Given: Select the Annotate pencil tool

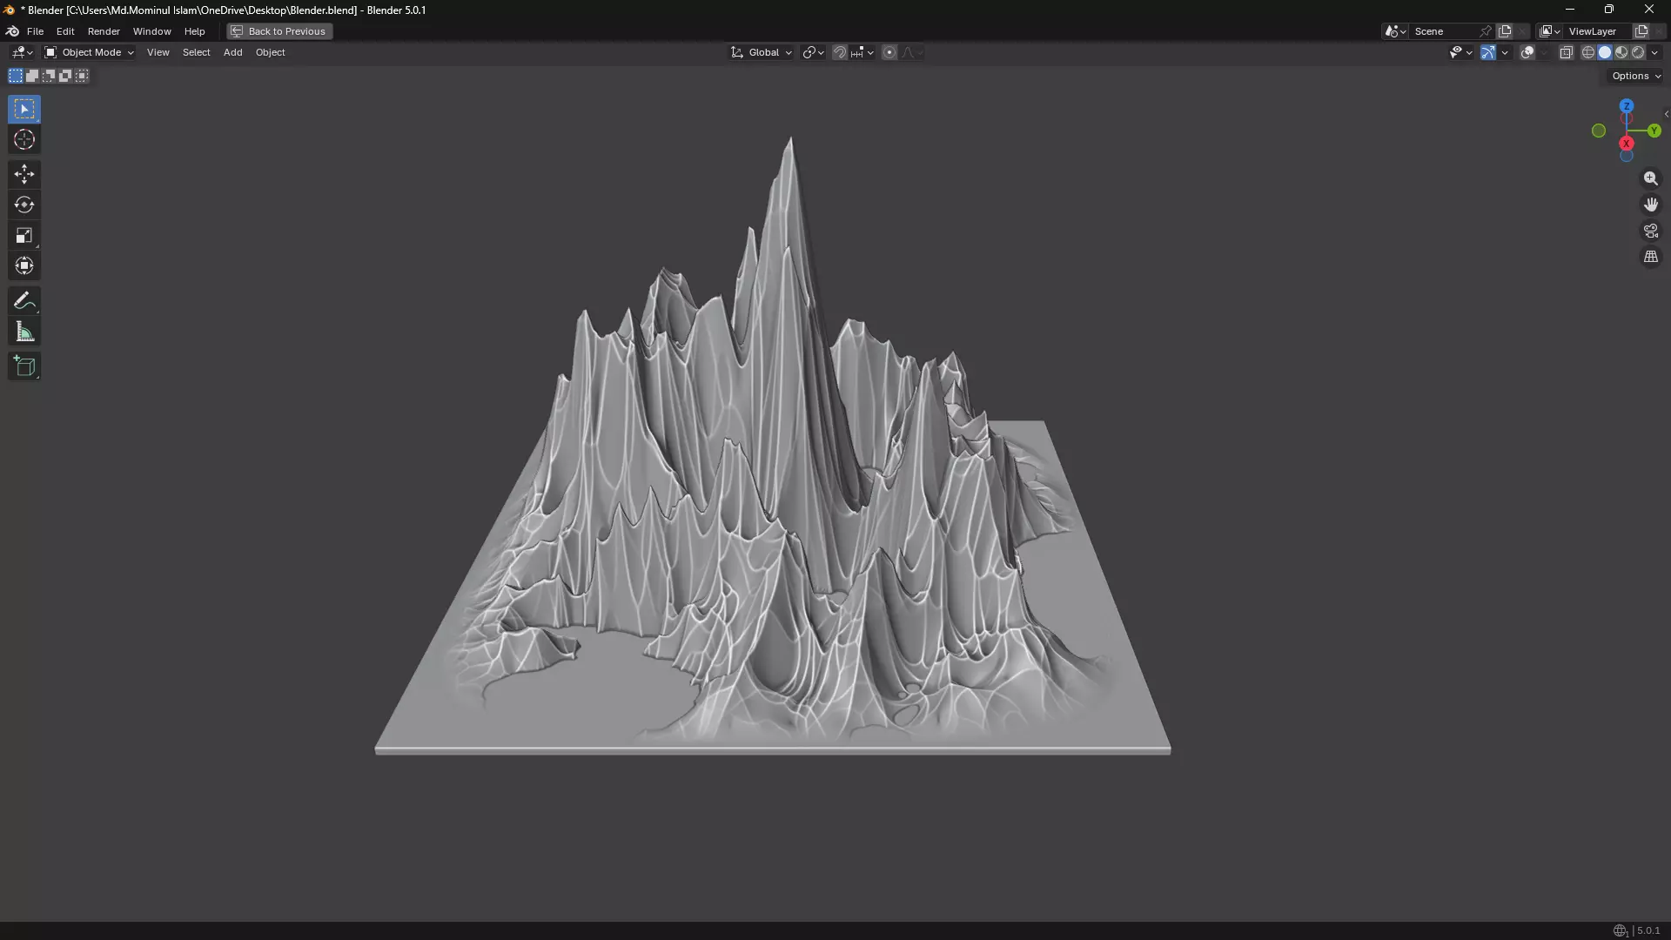Looking at the screenshot, I should pos(24,301).
